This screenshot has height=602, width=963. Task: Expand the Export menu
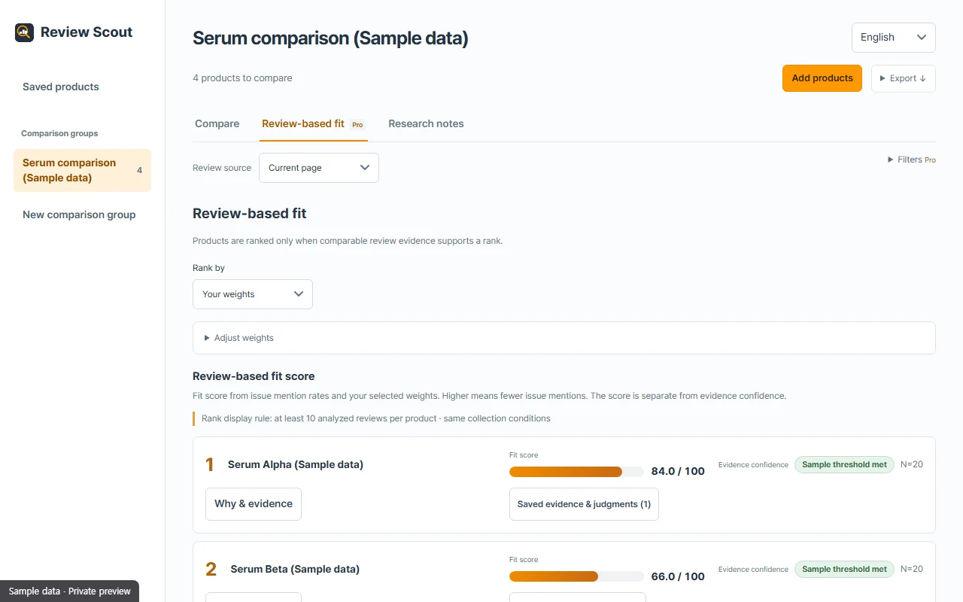[903, 78]
